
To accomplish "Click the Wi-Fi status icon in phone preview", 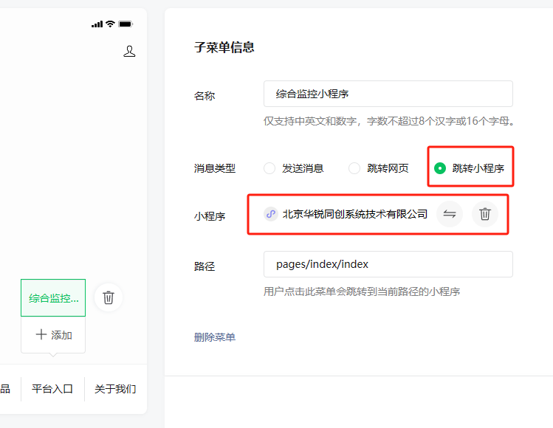I will pos(111,24).
